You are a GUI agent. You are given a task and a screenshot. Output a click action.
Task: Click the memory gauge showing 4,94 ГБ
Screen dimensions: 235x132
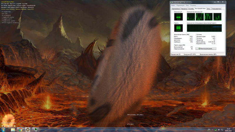178,28
